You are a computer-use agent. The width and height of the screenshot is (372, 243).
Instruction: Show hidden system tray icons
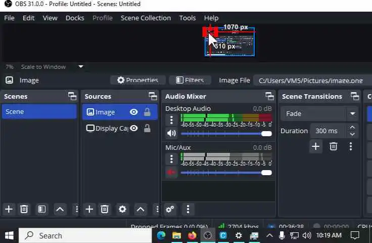point(269,235)
